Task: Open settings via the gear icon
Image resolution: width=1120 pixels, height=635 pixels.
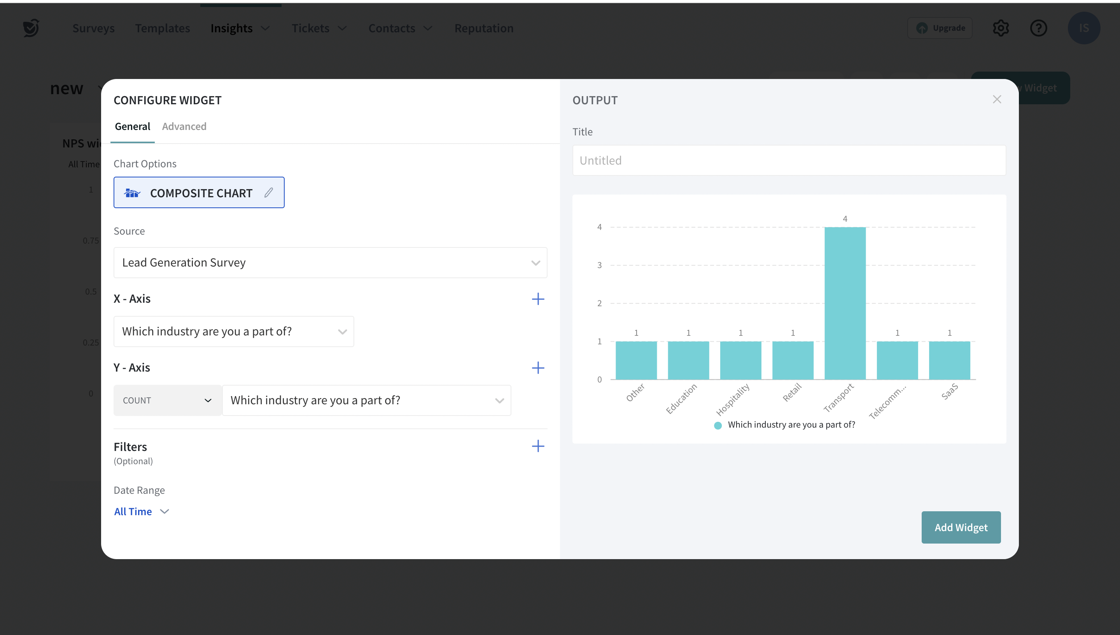Action: coord(1001,28)
